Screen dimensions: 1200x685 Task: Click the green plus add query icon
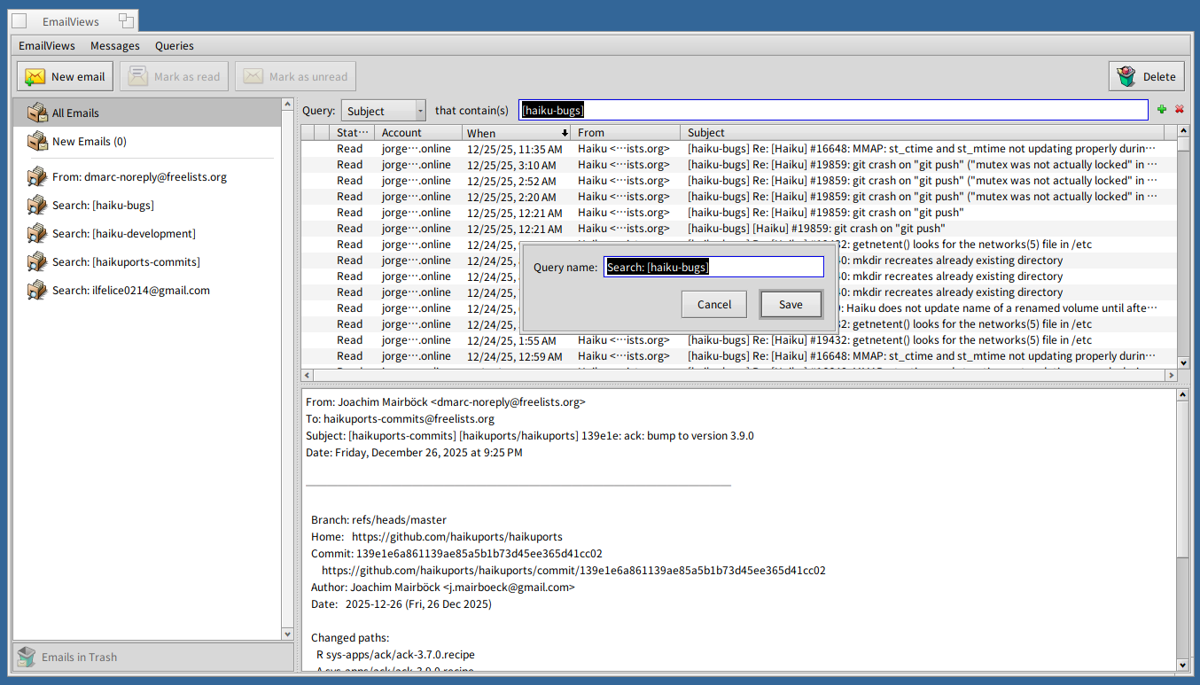pos(1162,110)
